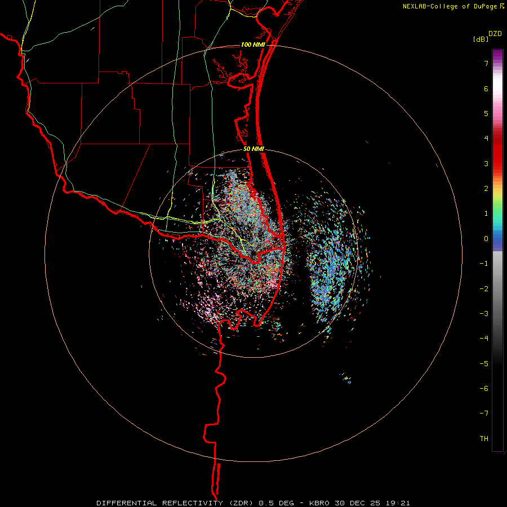The image size is (507, 507).
Task: Click the 100 NMI range ring label
Action: pos(253,45)
